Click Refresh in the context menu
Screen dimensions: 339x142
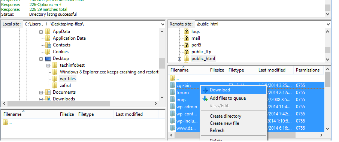click(217, 130)
